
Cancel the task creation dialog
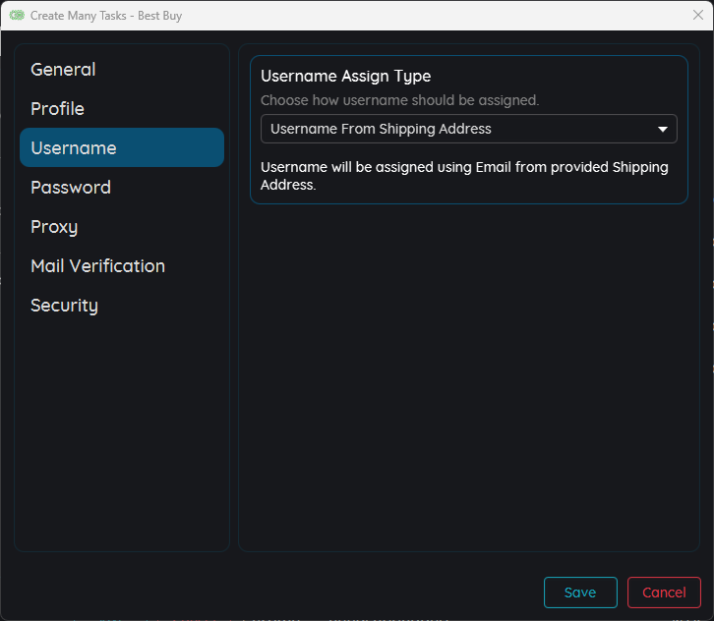664,593
